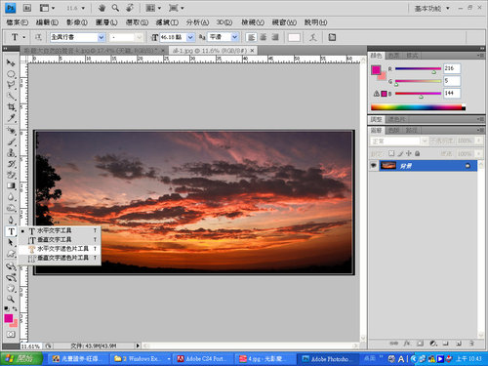The image size is (488, 366).
Task: Click the Hand tool in the application bar
Action: point(102,8)
